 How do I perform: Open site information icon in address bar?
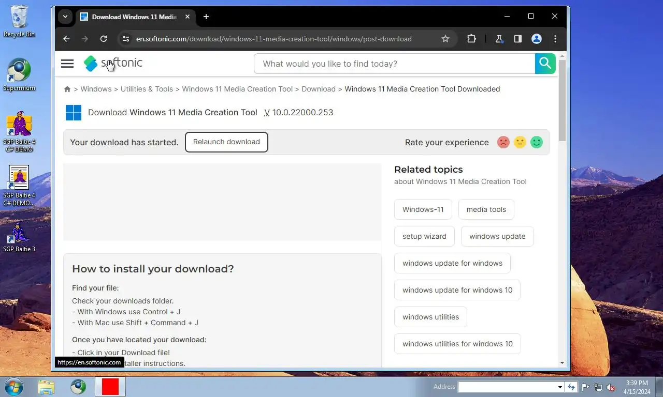click(x=125, y=39)
